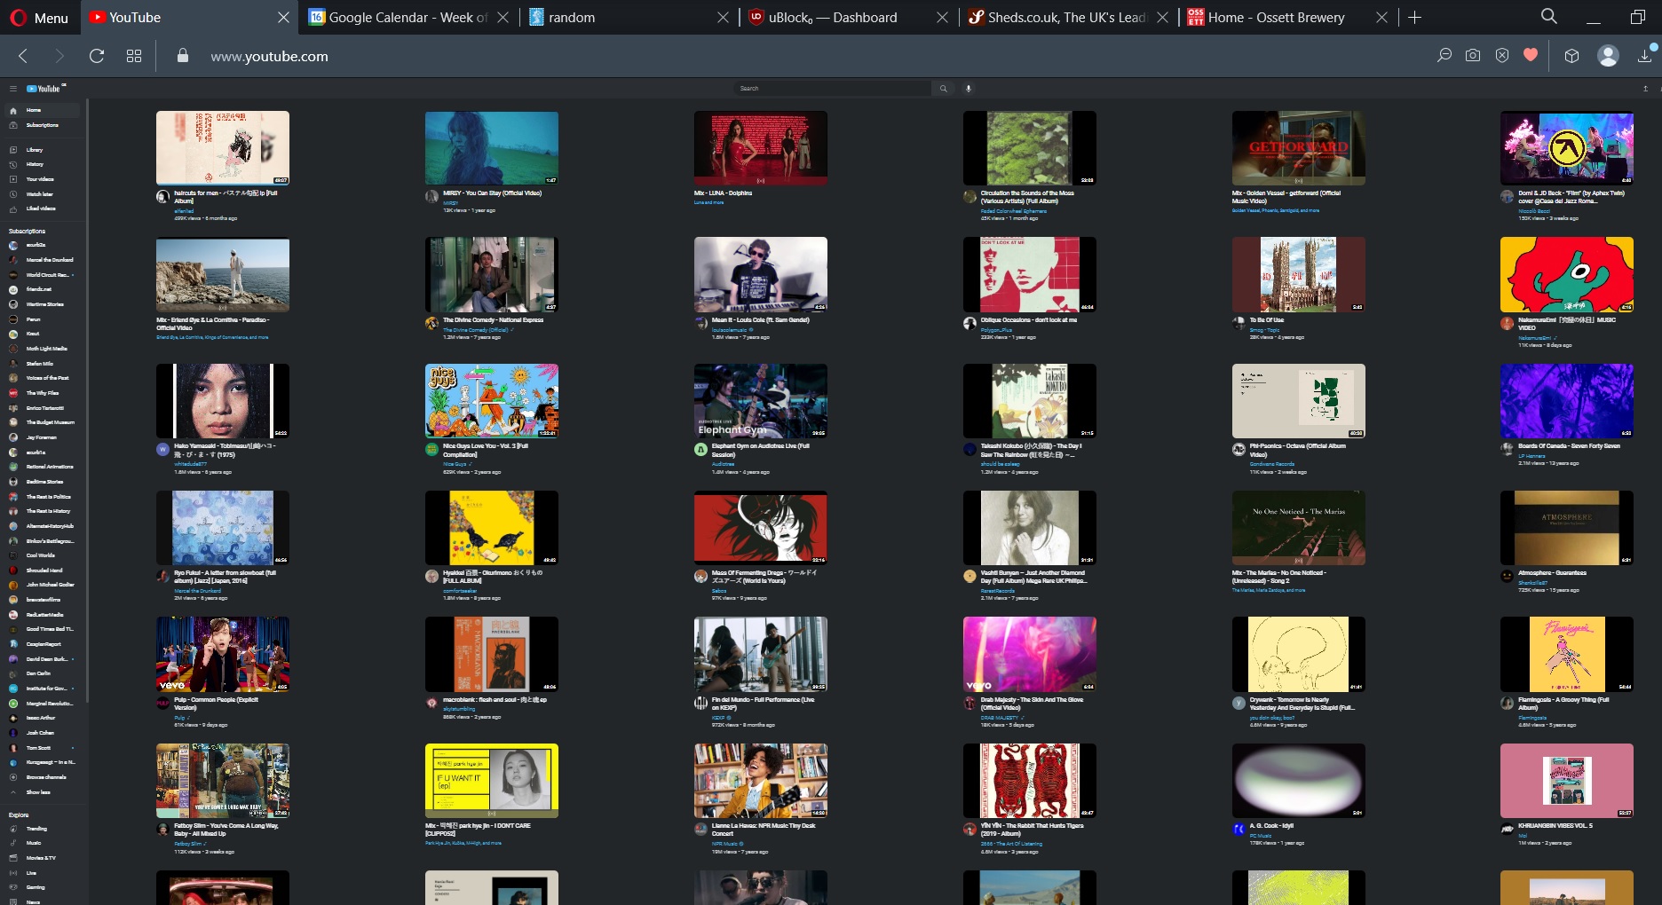The height and width of the screenshot is (905, 1662).
Task: Open Music under Explore
Action: point(44,843)
